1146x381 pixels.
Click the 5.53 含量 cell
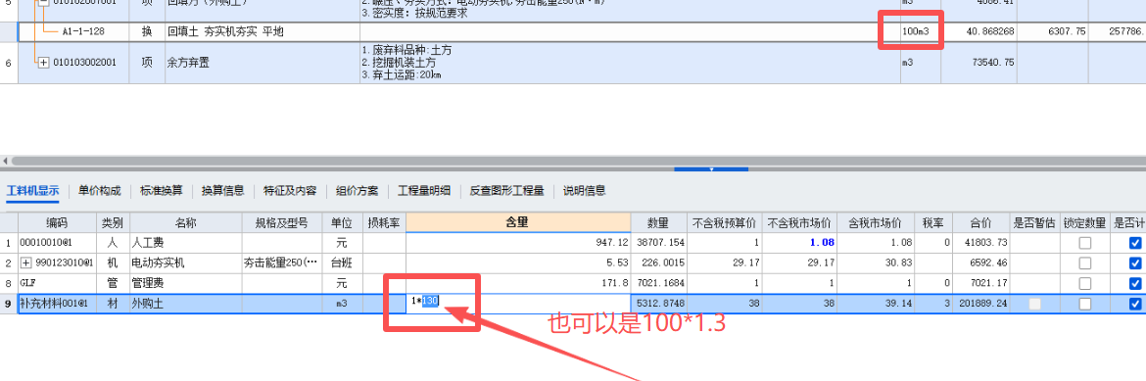[518, 262]
